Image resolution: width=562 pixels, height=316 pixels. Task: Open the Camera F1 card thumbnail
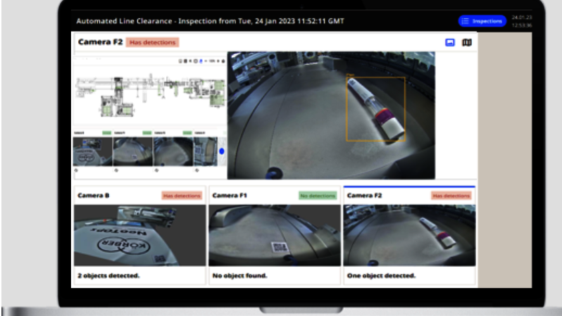pyautogui.click(x=274, y=235)
